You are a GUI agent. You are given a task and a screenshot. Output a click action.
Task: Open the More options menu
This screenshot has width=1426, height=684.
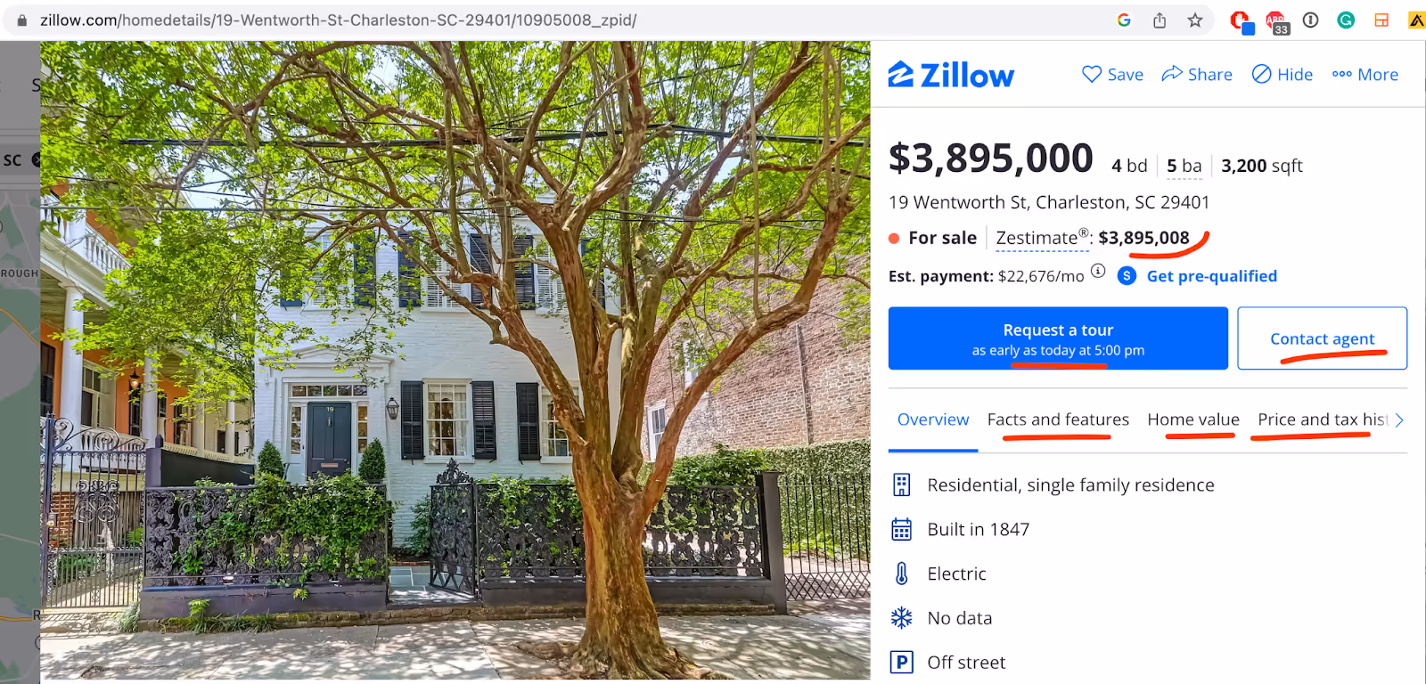coord(1365,75)
